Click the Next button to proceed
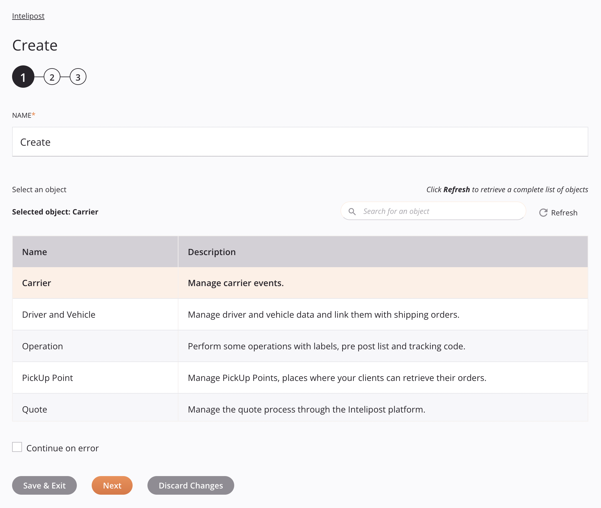This screenshot has width=601, height=508. (112, 485)
